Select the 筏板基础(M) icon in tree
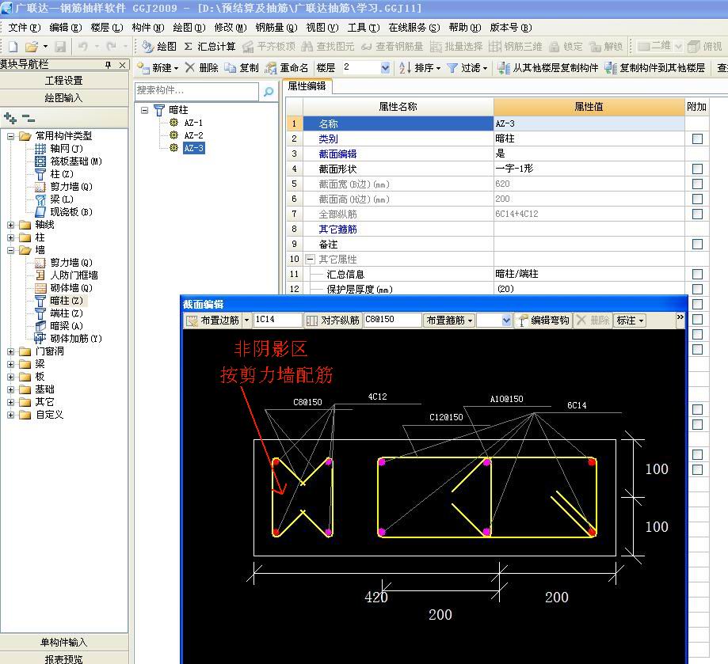 (x=41, y=161)
